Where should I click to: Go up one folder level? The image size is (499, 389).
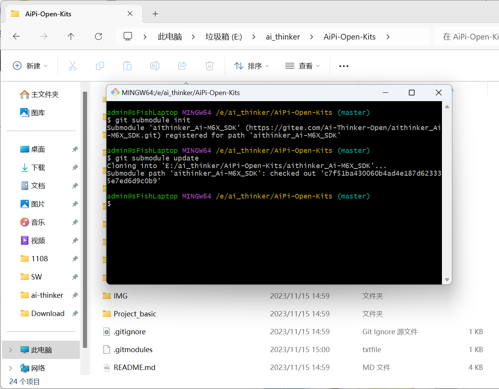pyautogui.click(x=71, y=37)
